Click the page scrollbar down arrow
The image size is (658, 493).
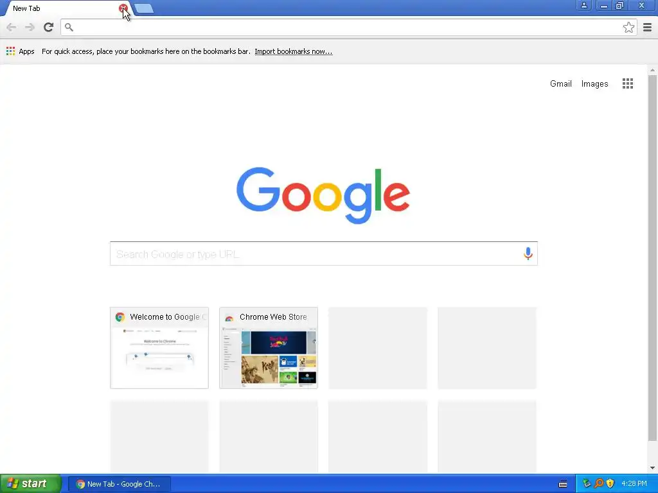coord(652,467)
